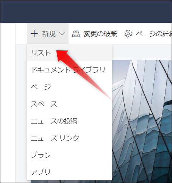Choose リスト from the new menu
Image resolution: width=172 pixels, height=183 pixels.
pos(69,53)
